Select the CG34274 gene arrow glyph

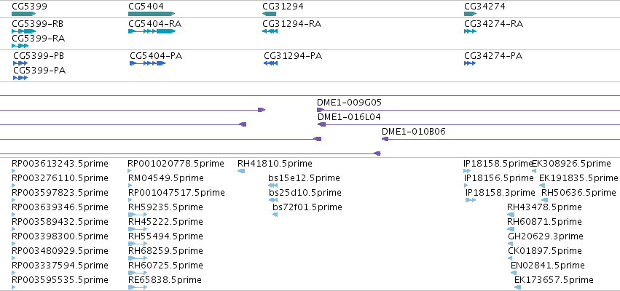tap(470, 14)
